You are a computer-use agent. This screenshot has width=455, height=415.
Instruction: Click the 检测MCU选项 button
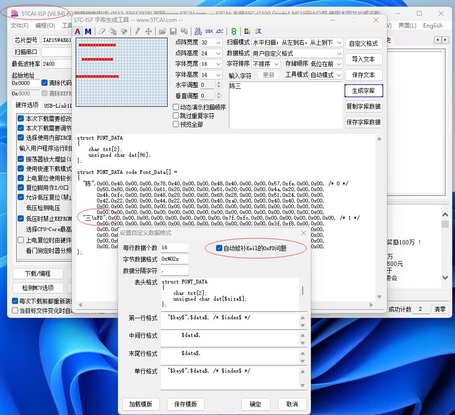click(x=38, y=288)
